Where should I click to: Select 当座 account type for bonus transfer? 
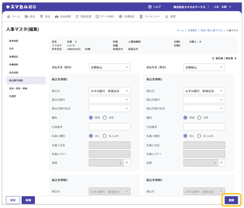199,118
